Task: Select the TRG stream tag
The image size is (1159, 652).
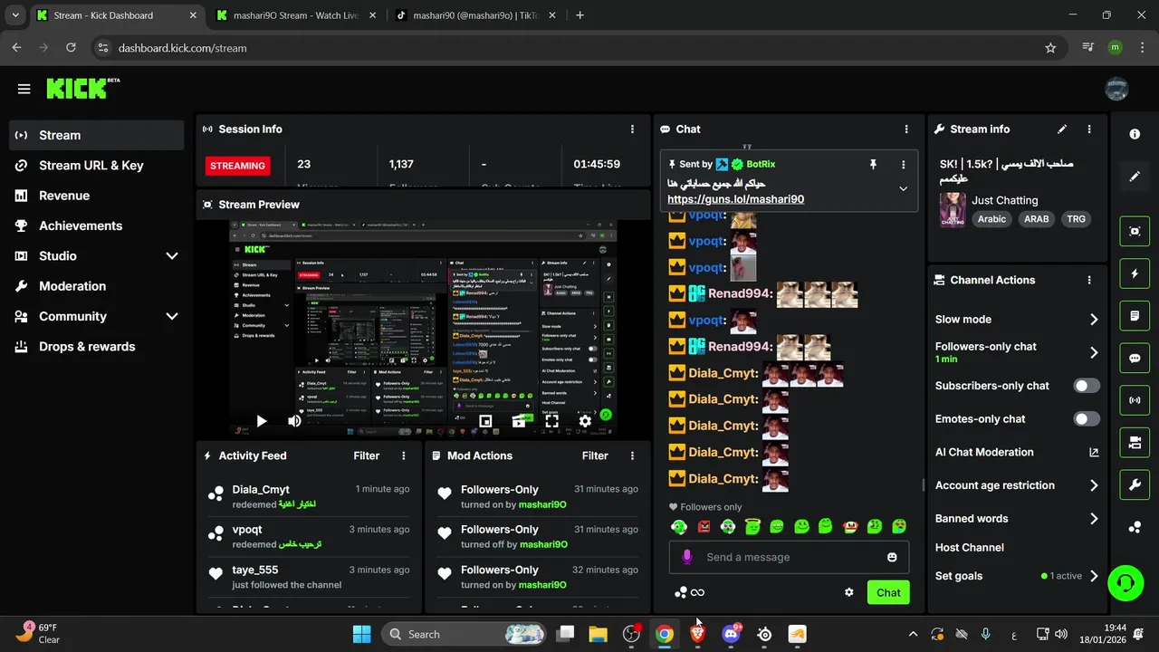Action: 1076,219
